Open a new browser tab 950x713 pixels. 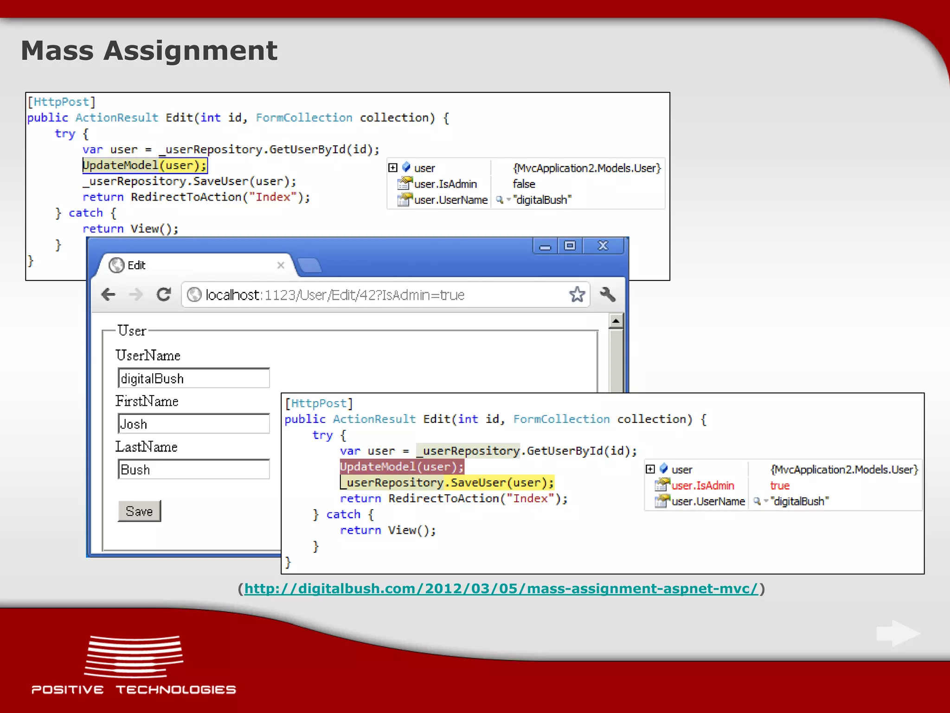(x=309, y=266)
